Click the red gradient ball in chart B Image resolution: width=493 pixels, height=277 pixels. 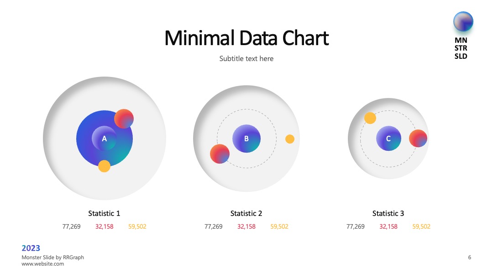pyautogui.click(x=220, y=154)
